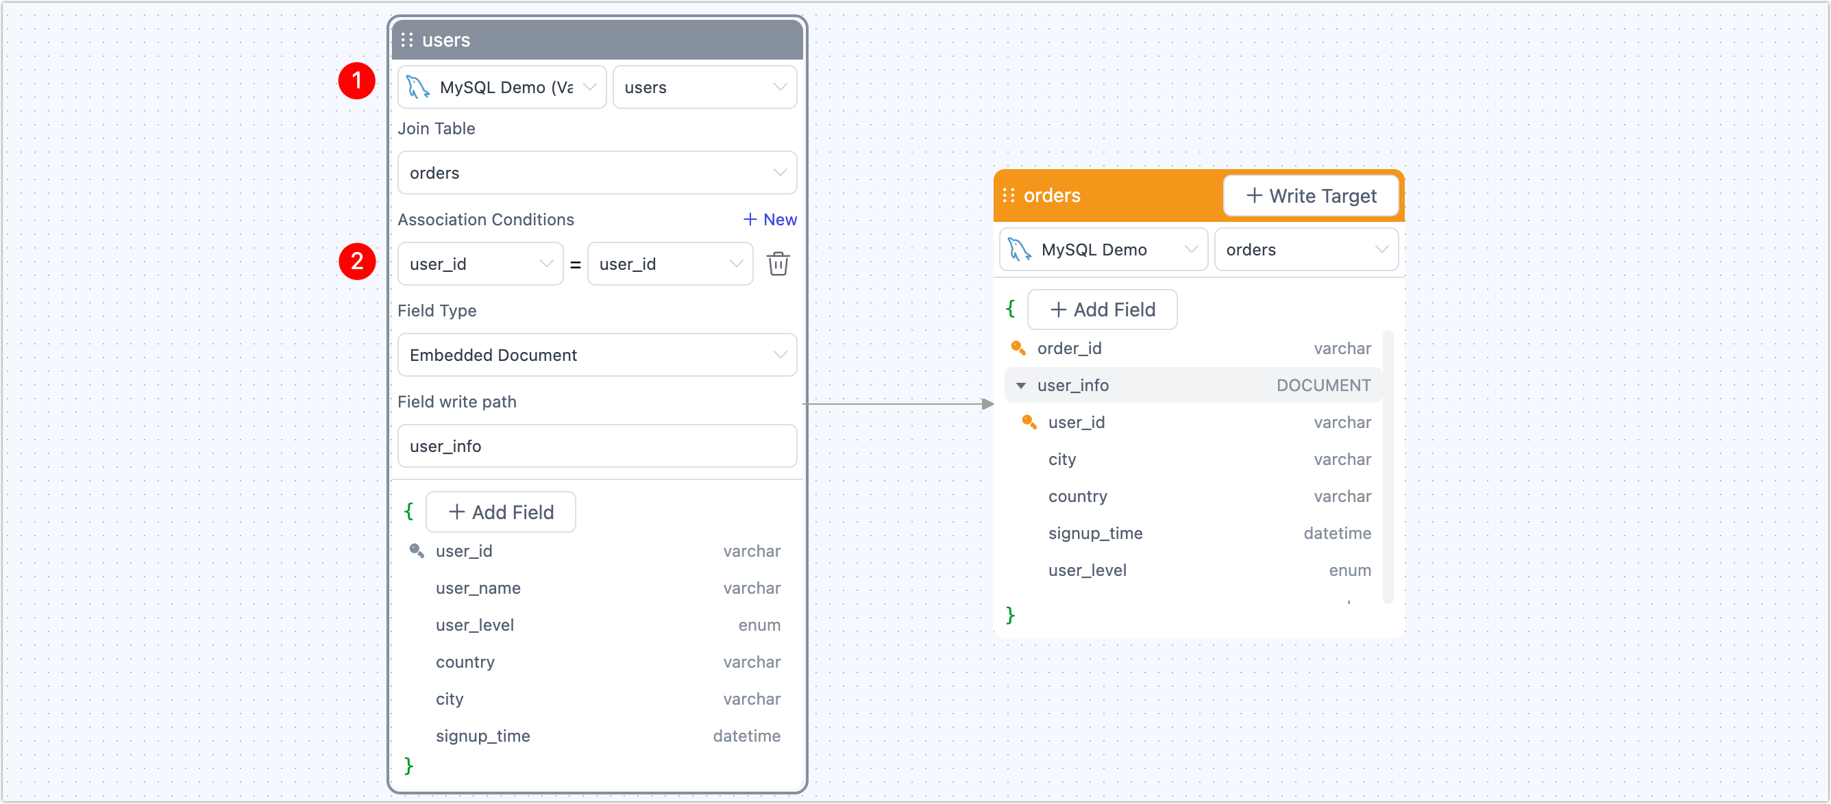Click the Field write path input containing user_info
The width and height of the screenshot is (1831, 804).
[x=597, y=446]
